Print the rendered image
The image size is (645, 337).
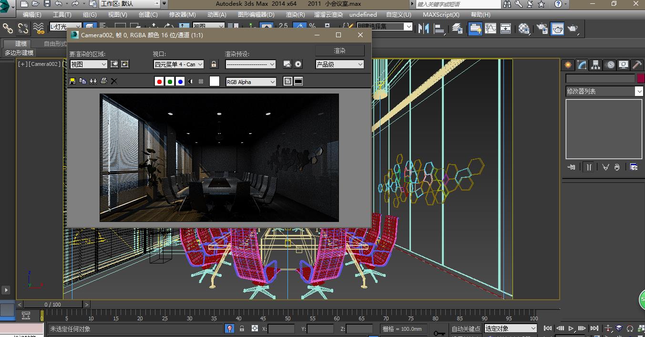(x=104, y=82)
